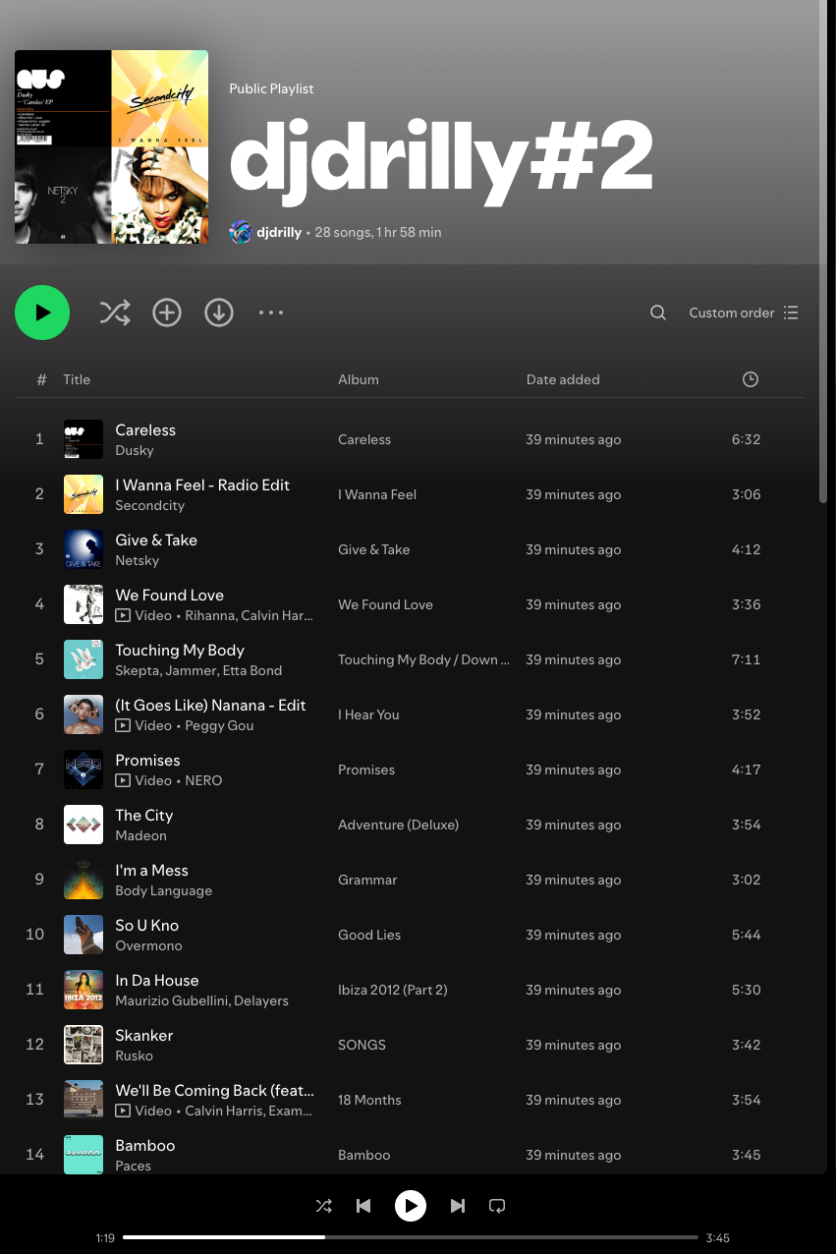Viewport: 836px width, 1254px height.
Task: Open the Careless album cover thumbnail
Action: pyautogui.click(x=84, y=439)
